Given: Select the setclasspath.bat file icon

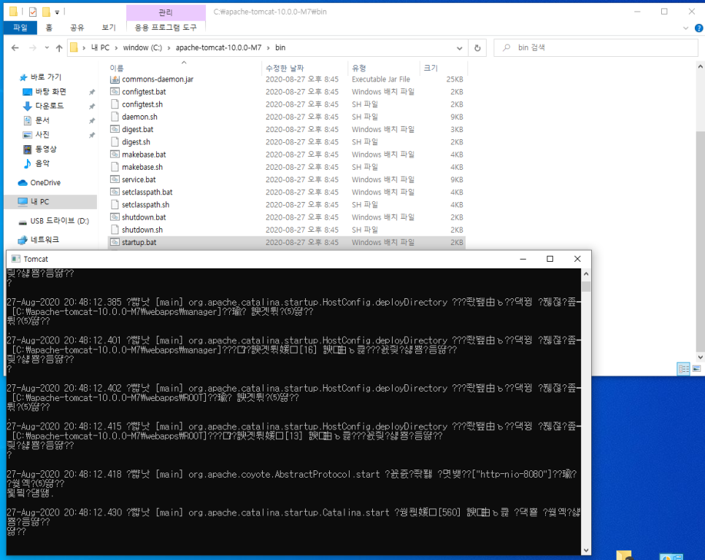Looking at the screenshot, I should coord(115,192).
